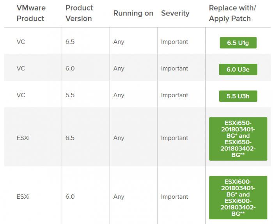Image resolution: width=273 pixels, height=224 pixels.
Task: Select the VC cell in the 5.5 row
Action: 21,95
